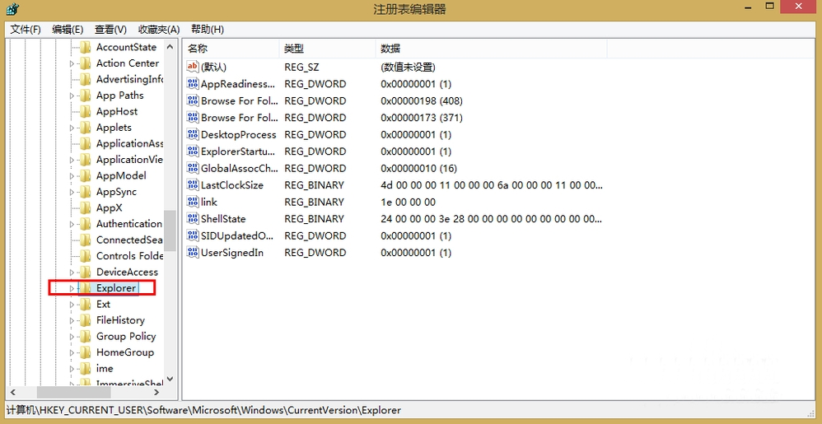Viewport: 822px width, 424px height.
Task: Click the FileHistory folder icon
Action: 86,320
